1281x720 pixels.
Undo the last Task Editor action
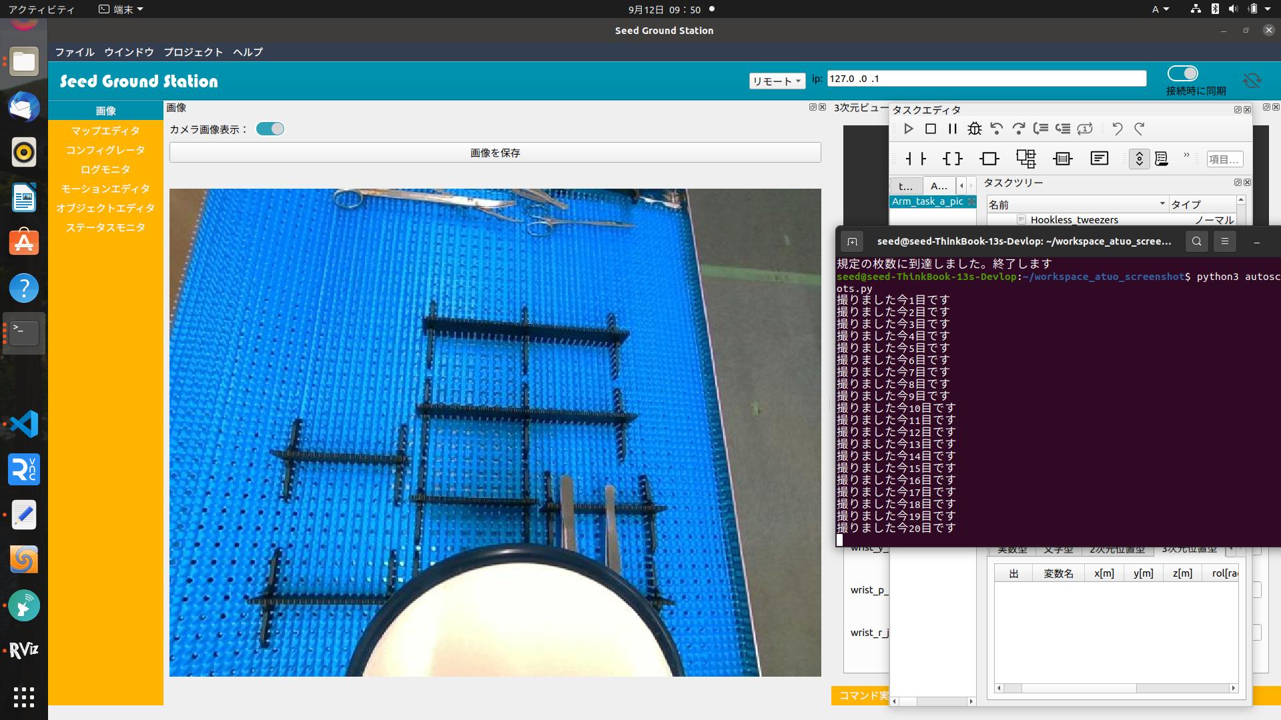tap(1118, 129)
